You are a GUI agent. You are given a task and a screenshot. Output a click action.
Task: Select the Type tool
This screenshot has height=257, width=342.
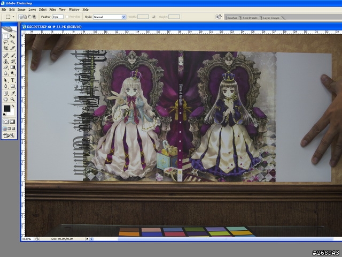pyautogui.click(x=12, y=80)
